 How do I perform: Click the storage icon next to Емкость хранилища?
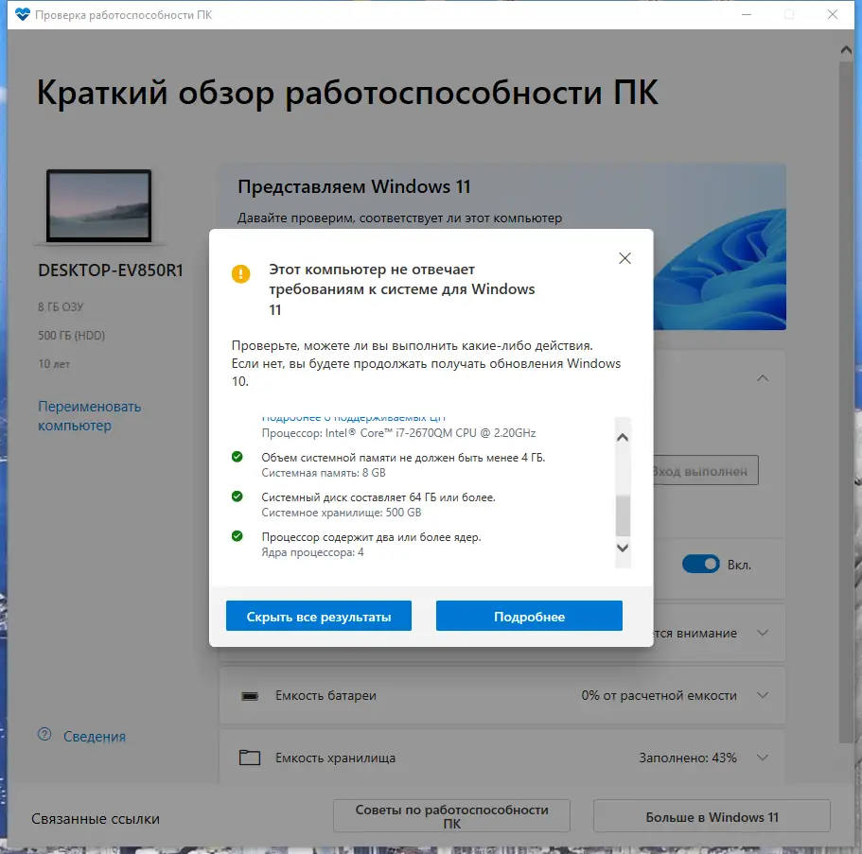(251, 757)
